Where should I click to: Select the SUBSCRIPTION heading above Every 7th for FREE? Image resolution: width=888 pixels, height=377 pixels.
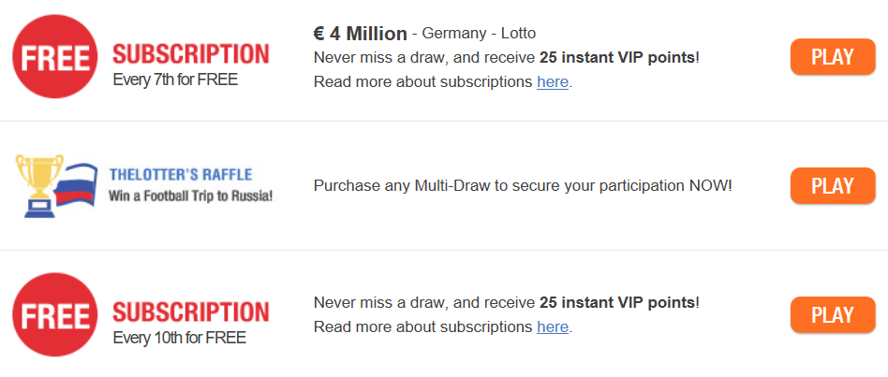pos(191,54)
